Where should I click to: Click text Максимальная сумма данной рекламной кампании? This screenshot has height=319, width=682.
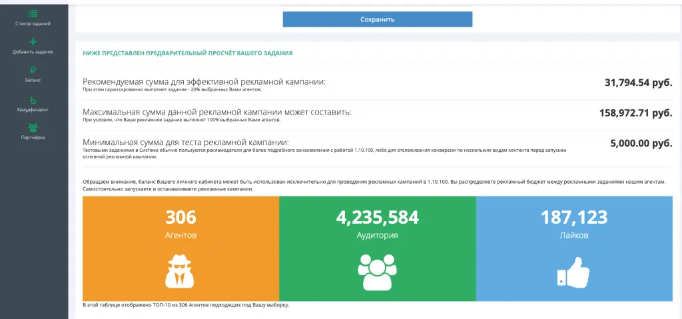[x=217, y=113]
